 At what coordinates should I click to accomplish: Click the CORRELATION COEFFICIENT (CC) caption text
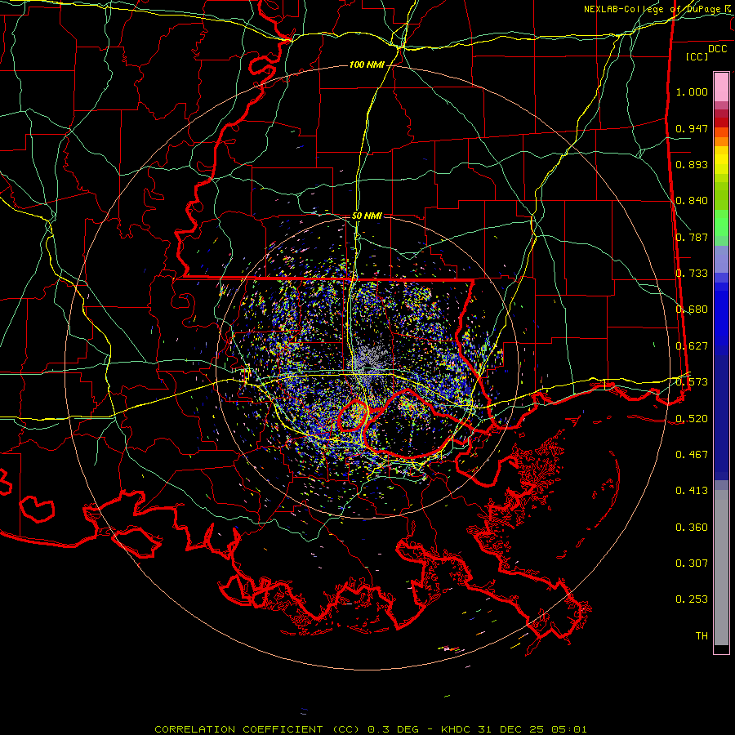(257, 729)
